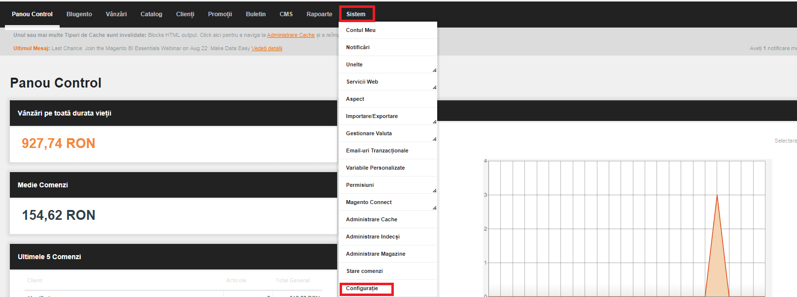The height and width of the screenshot is (297, 797).
Task: Expand the Importare/Exportare submenu
Action: pos(388,116)
